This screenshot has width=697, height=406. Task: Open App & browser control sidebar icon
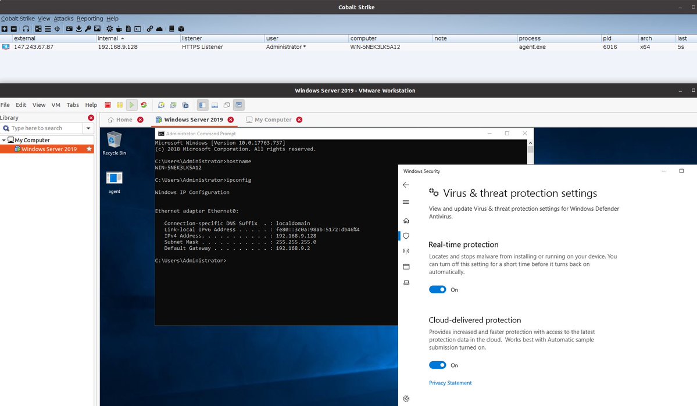click(x=406, y=267)
